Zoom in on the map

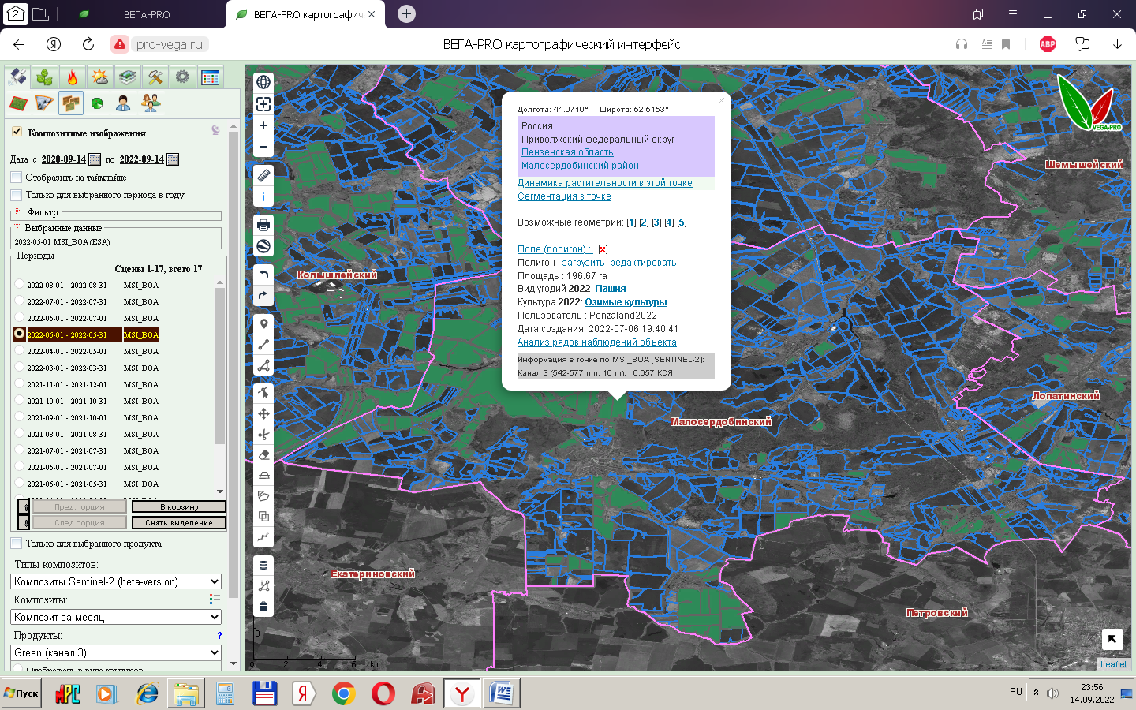point(263,125)
